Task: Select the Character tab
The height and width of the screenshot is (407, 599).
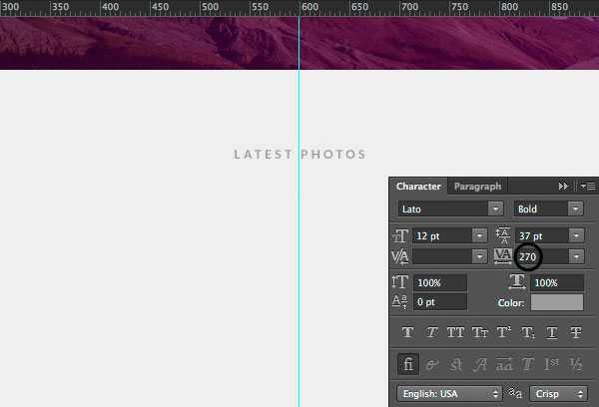Action: tap(418, 187)
